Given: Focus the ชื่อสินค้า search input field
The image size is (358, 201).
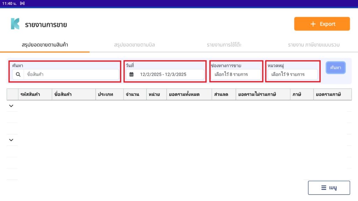Looking at the screenshot, I should [x=72, y=74].
